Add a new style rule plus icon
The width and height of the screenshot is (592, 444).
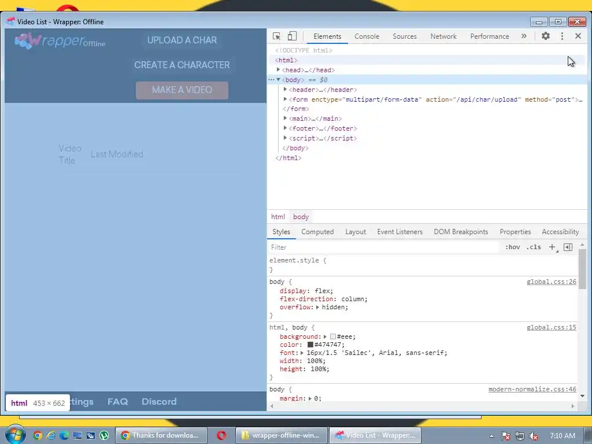(x=552, y=247)
